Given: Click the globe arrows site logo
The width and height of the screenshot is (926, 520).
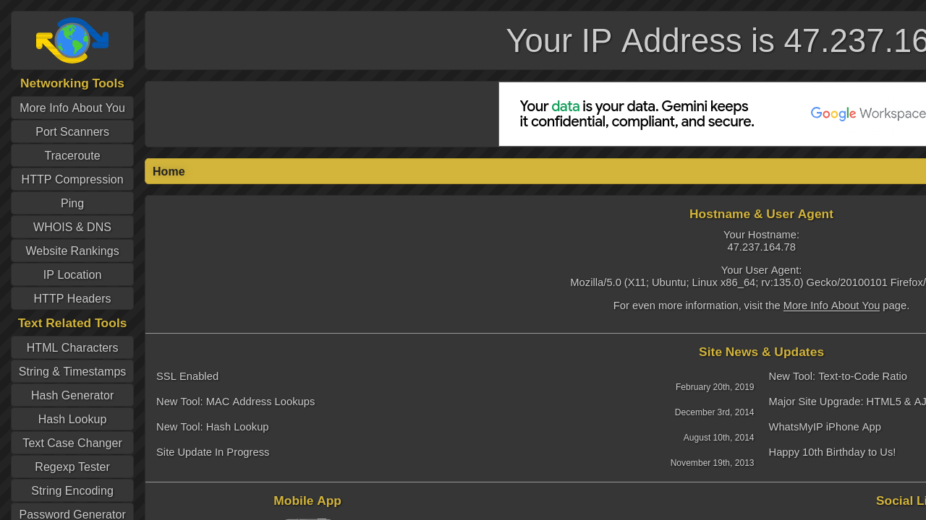Looking at the screenshot, I should coord(72,40).
